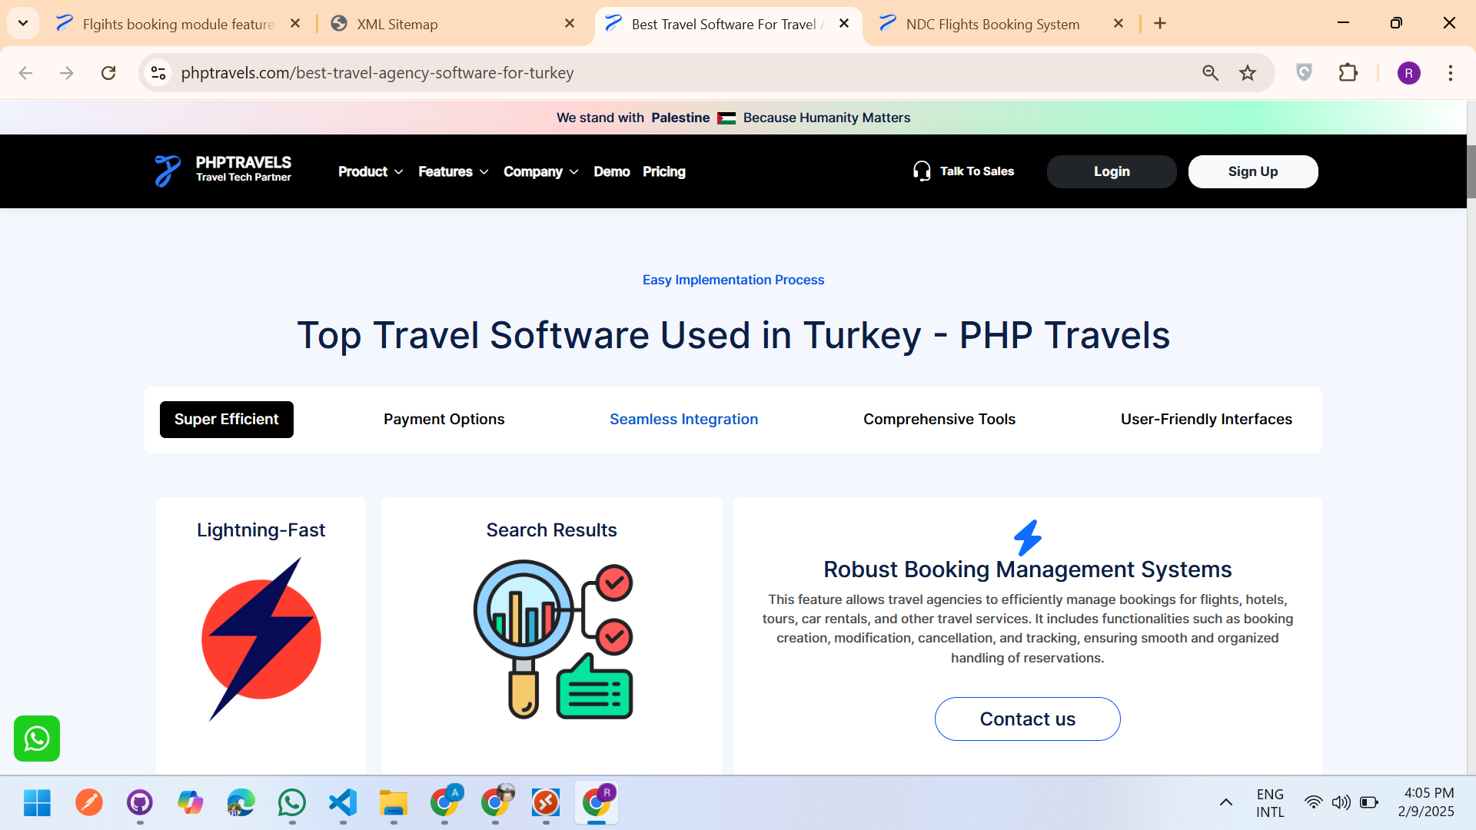Open GitHub Desktop from the taskbar
Viewport: 1476px width, 830px height.
coord(140,803)
